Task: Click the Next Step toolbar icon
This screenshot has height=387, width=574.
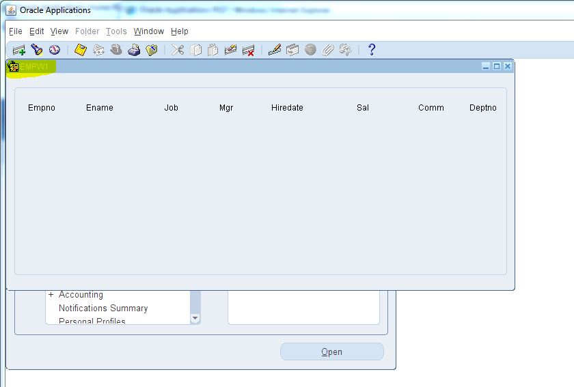Action: 98,50
